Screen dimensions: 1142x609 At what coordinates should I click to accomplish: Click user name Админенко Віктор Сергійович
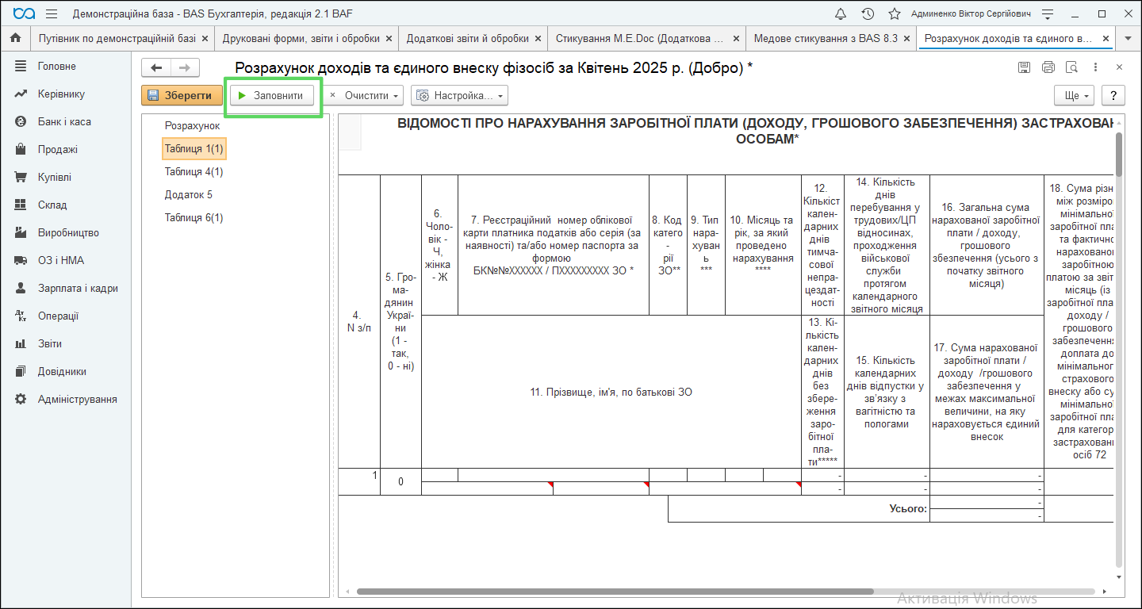coord(971,14)
